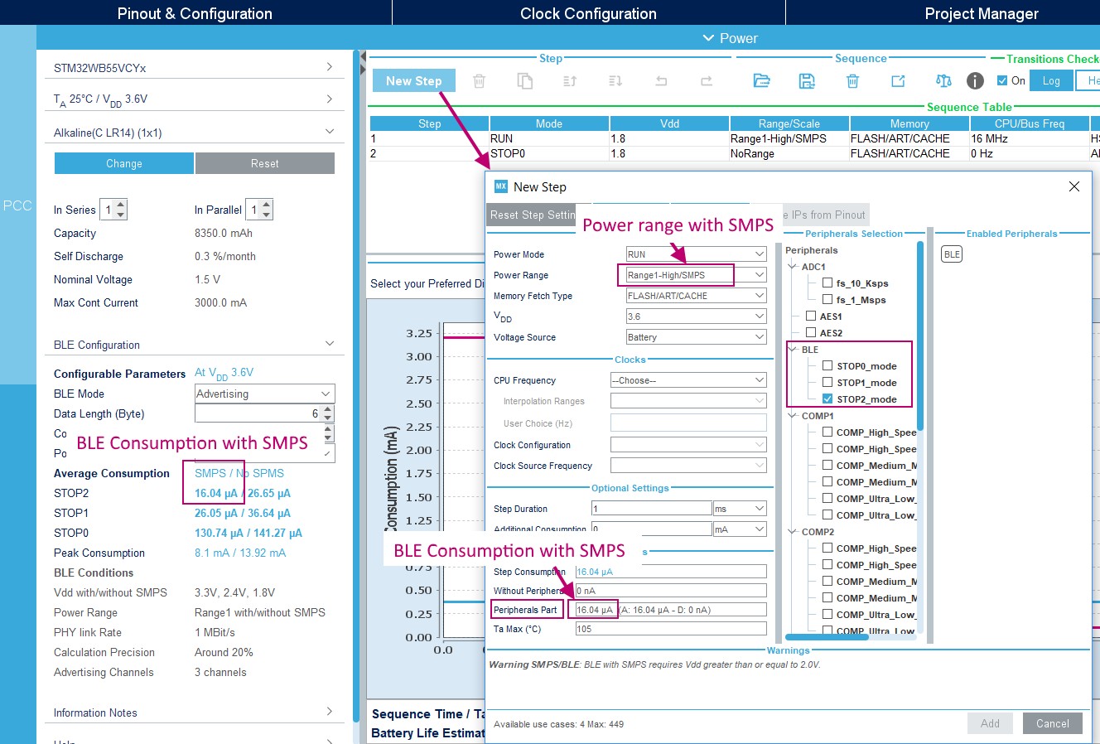The width and height of the screenshot is (1100, 744).
Task: Collapse the Alkaline(C LR14) battery section
Action: pyautogui.click(x=330, y=132)
